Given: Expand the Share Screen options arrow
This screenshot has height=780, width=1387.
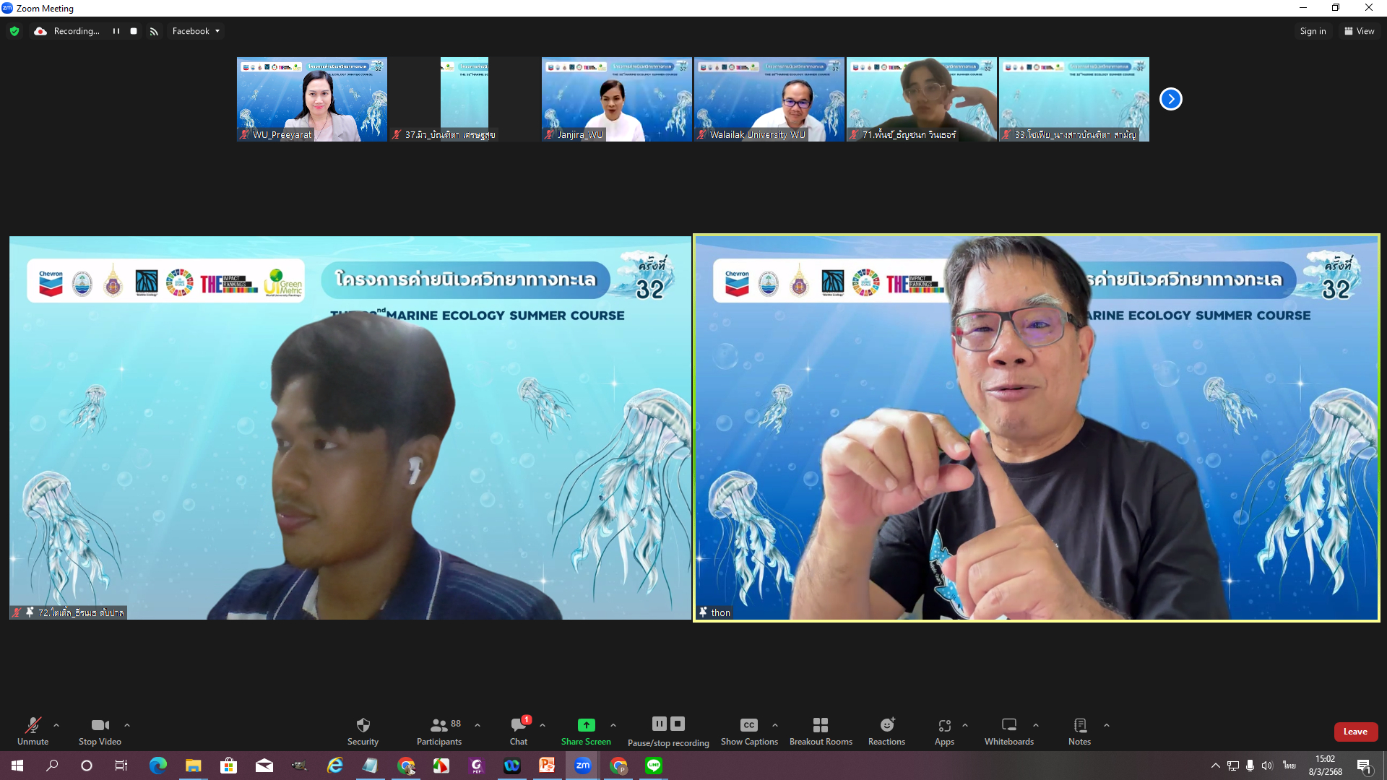Looking at the screenshot, I should 613,725.
